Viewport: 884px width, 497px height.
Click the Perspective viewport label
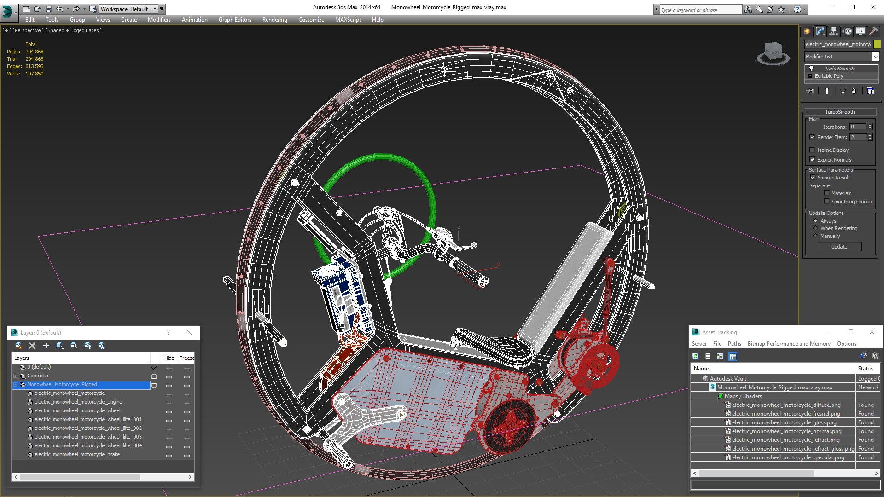click(28, 30)
